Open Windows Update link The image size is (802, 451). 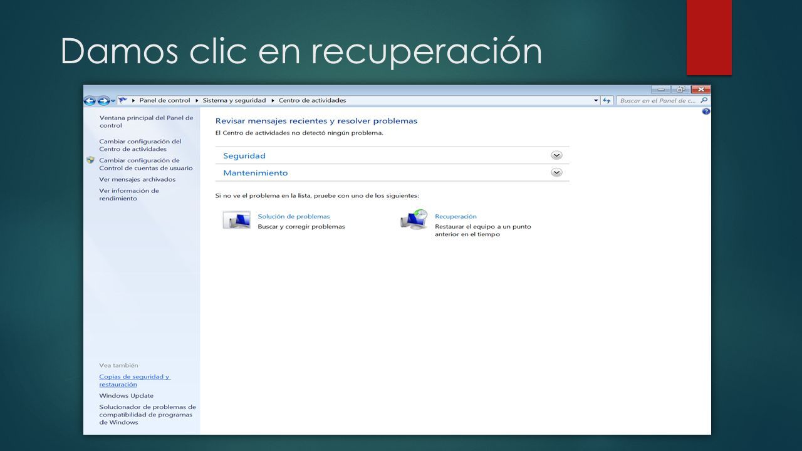click(126, 396)
